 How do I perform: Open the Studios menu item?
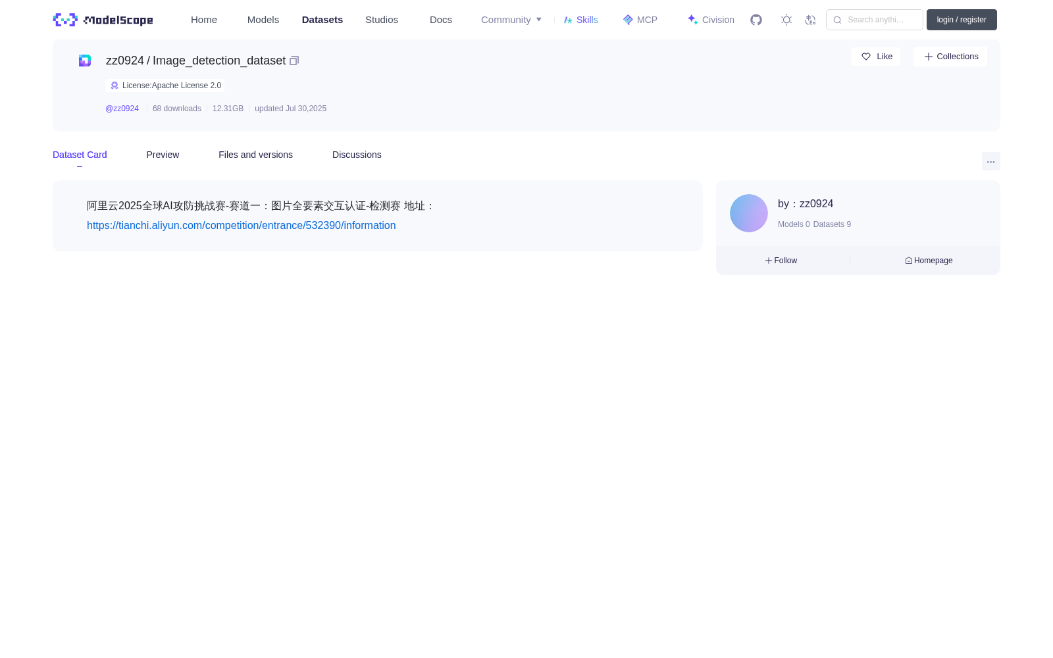pos(382,20)
